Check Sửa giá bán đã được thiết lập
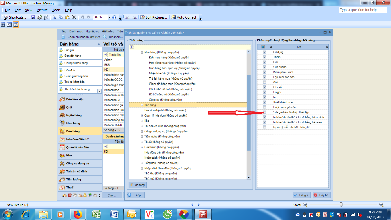This screenshot has width=391, height=220. (x=264, y=112)
